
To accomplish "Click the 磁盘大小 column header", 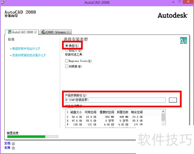I will point(76,112).
